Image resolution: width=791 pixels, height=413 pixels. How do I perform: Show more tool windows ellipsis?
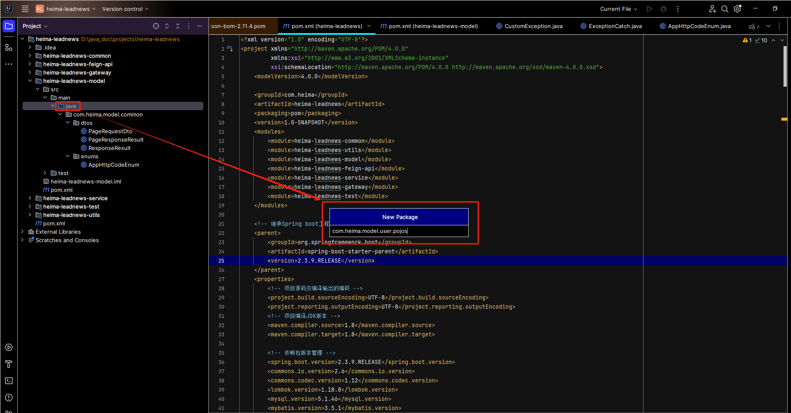coord(9,64)
